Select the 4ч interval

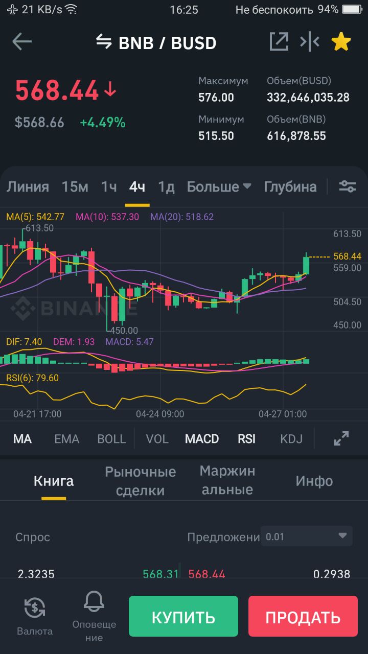[137, 186]
